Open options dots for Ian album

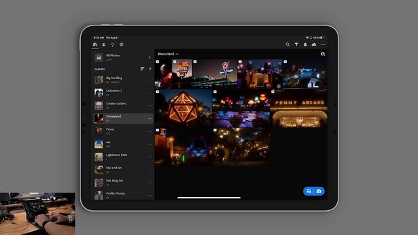150,144
